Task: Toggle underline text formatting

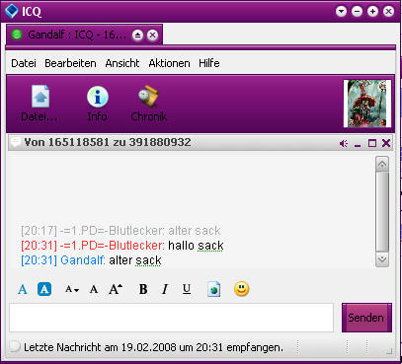Action: 187,289
